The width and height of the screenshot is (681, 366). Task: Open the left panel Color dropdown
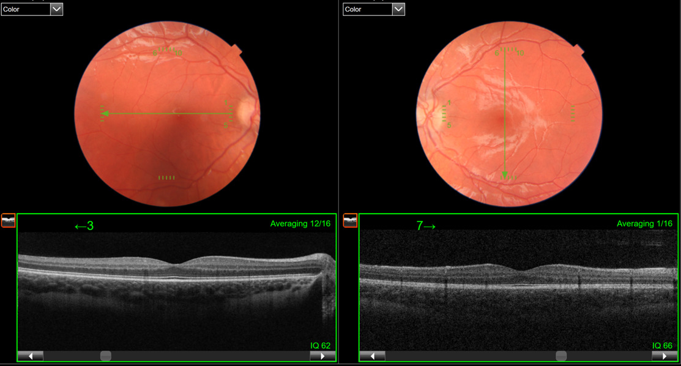click(x=56, y=9)
